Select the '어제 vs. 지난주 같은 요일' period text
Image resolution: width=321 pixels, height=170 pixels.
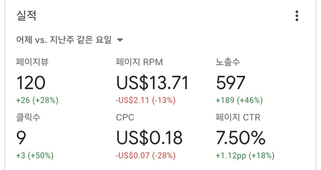[64, 40]
